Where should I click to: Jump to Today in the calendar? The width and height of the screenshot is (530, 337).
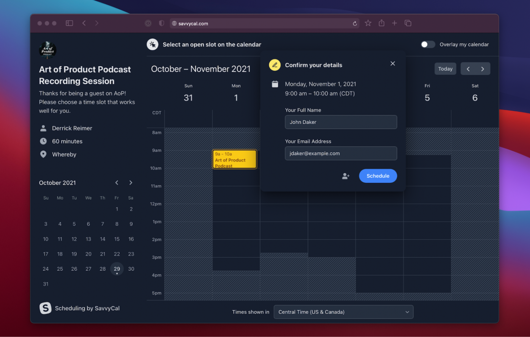tap(445, 69)
